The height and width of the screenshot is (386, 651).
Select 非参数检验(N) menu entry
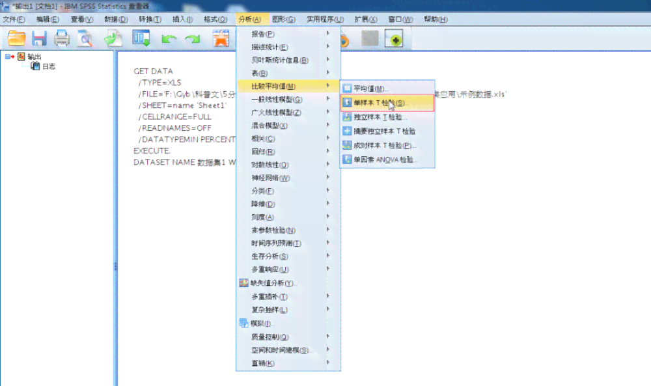coord(288,230)
